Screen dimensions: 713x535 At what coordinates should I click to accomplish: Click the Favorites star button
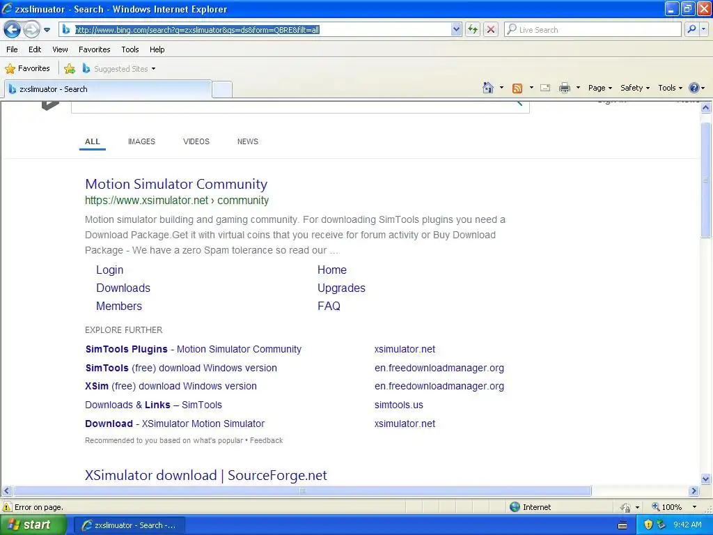pos(27,69)
